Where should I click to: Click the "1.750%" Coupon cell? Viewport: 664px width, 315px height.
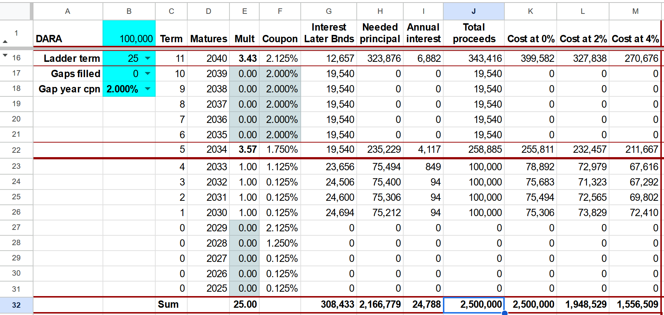coord(280,150)
